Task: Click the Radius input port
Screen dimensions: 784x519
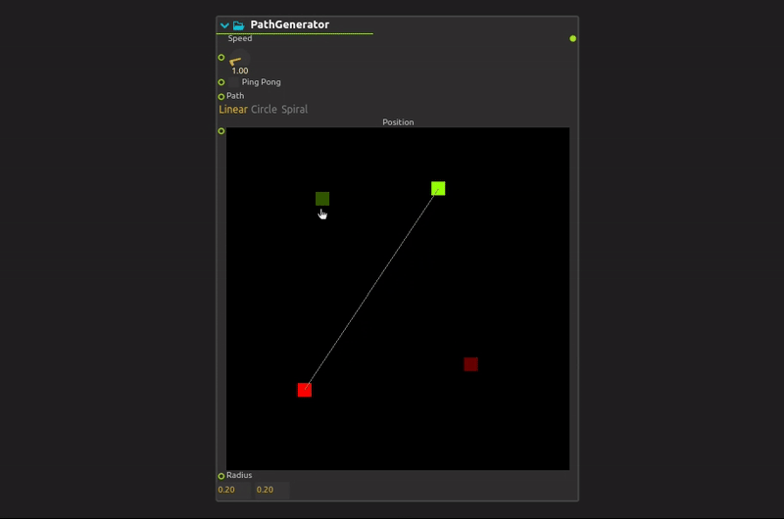Action: [x=221, y=476]
